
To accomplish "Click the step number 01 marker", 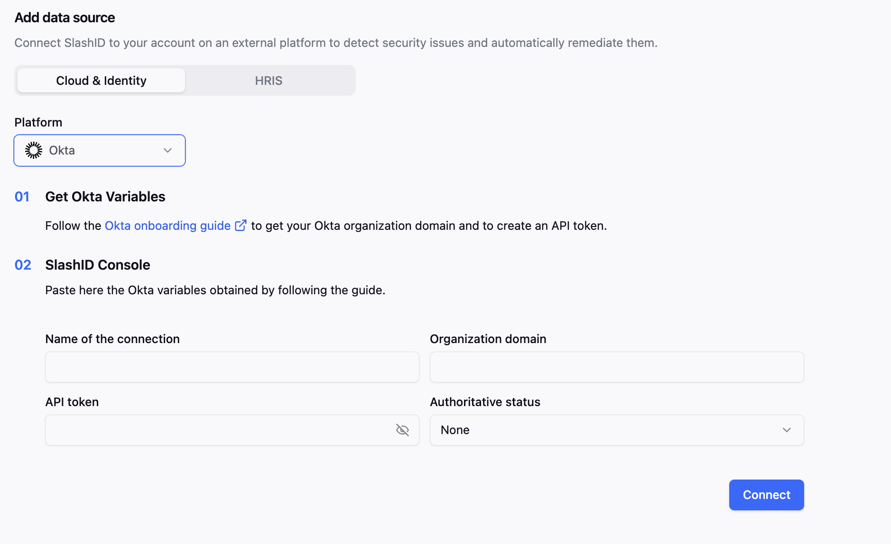I will 22,197.
